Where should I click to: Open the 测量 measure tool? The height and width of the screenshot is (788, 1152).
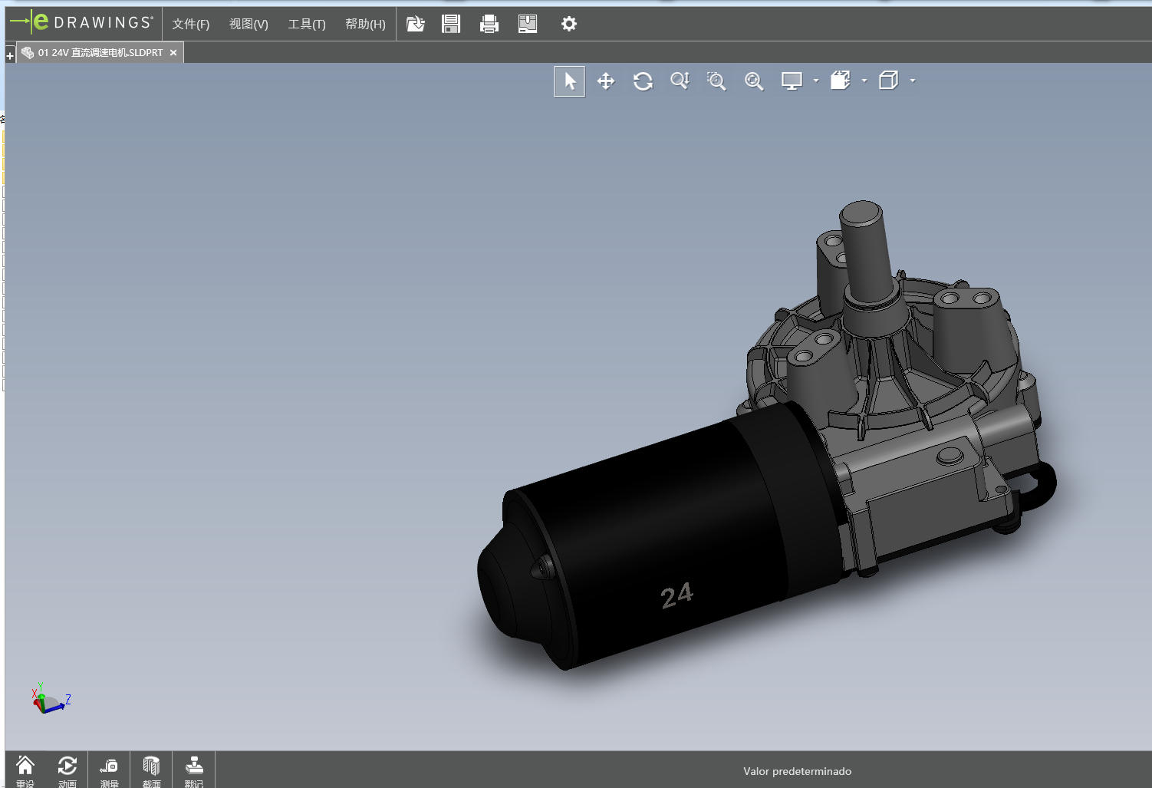point(109,770)
